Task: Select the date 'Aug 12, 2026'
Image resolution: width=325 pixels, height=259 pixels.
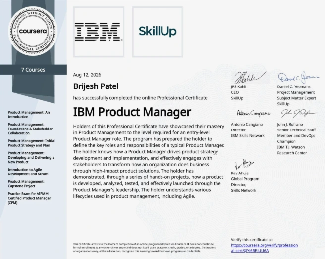Action: (87, 75)
